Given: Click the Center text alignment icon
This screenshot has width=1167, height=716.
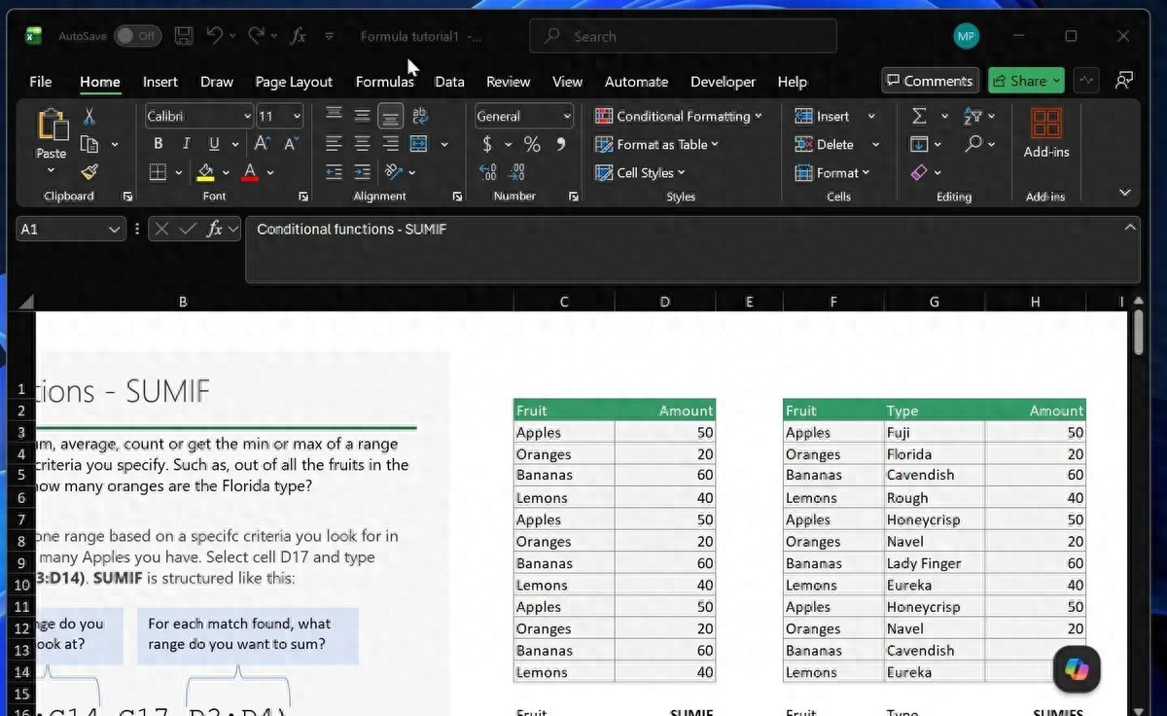Looking at the screenshot, I should click(362, 144).
